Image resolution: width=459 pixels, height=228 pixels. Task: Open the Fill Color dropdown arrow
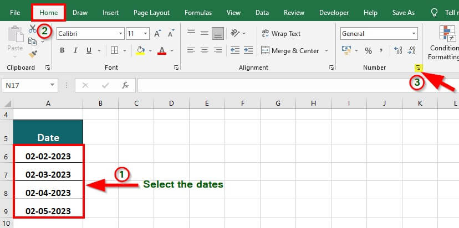[150, 50]
